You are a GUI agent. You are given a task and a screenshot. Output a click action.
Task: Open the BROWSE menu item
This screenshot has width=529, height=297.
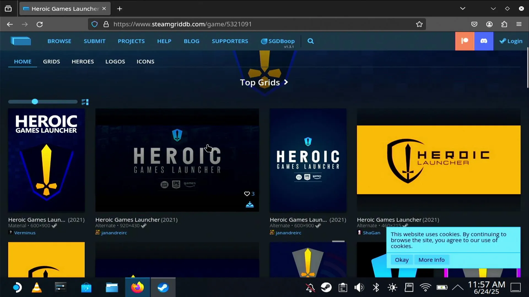(59, 41)
